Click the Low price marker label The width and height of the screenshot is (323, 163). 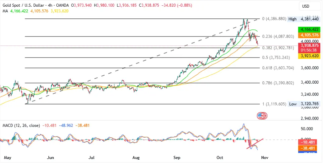click(x=292, y=104)
